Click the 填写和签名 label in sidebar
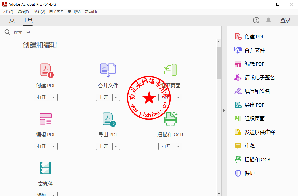298x196 pixels. 257,91
